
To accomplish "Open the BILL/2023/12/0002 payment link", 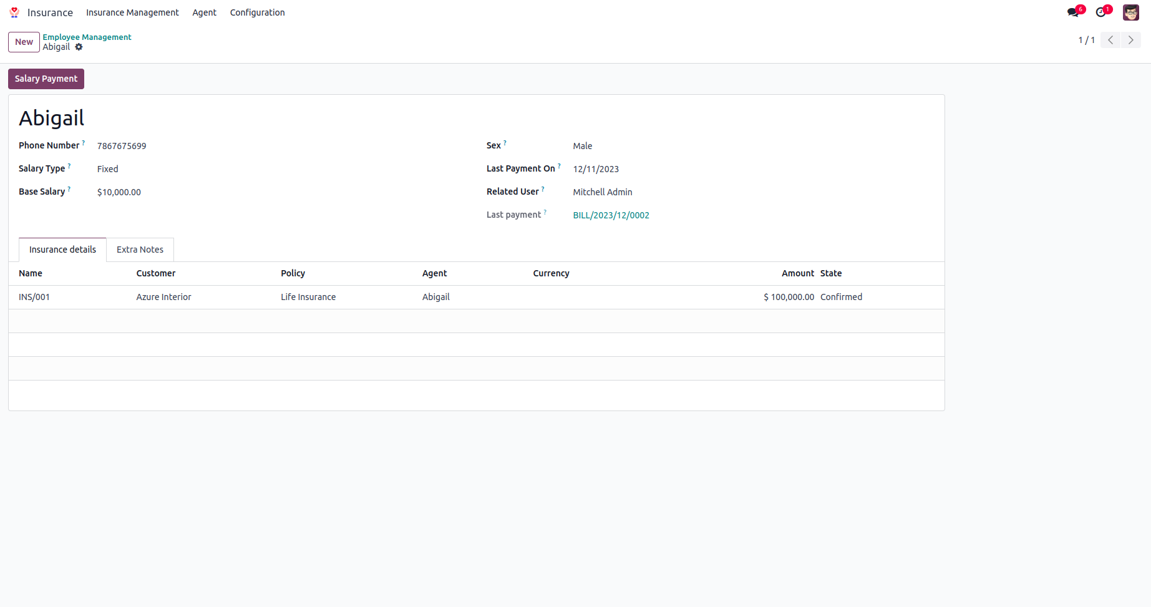I will coord(611,215).
